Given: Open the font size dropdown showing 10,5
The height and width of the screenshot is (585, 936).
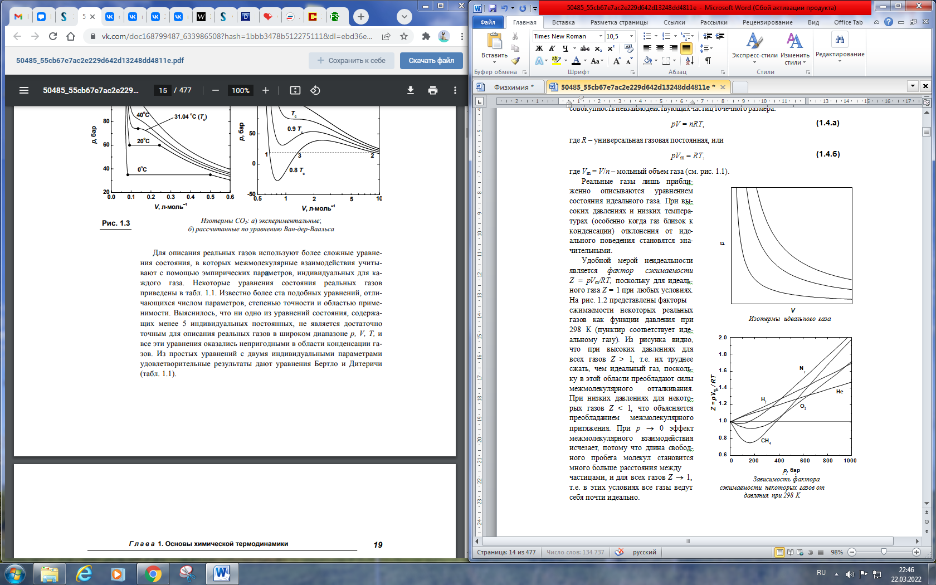Looking at the screenshot, I should pyautogui.click(x=631, y=36).
